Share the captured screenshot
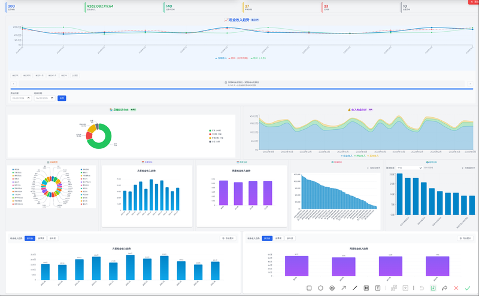This screenshot has height=296, width=479. [x=444, y=288]
